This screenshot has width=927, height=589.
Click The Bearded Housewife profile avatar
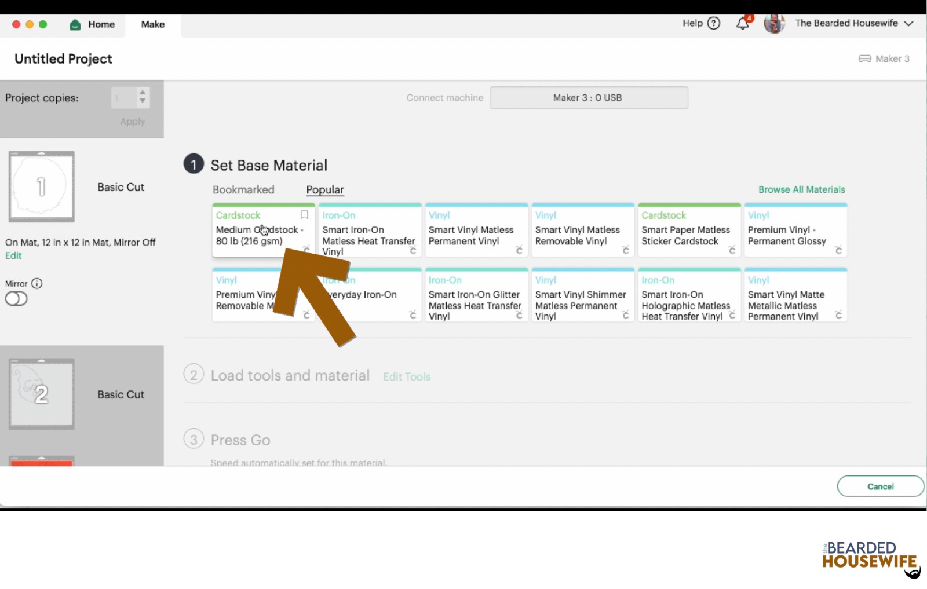[x=774, y=23]
